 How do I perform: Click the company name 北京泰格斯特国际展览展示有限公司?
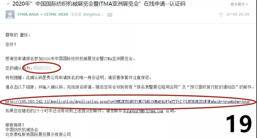click(38, 134)
